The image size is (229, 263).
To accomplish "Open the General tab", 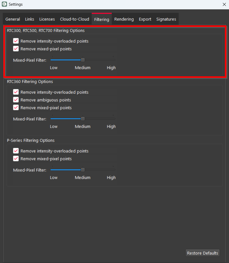I will [x=13, y=19].
